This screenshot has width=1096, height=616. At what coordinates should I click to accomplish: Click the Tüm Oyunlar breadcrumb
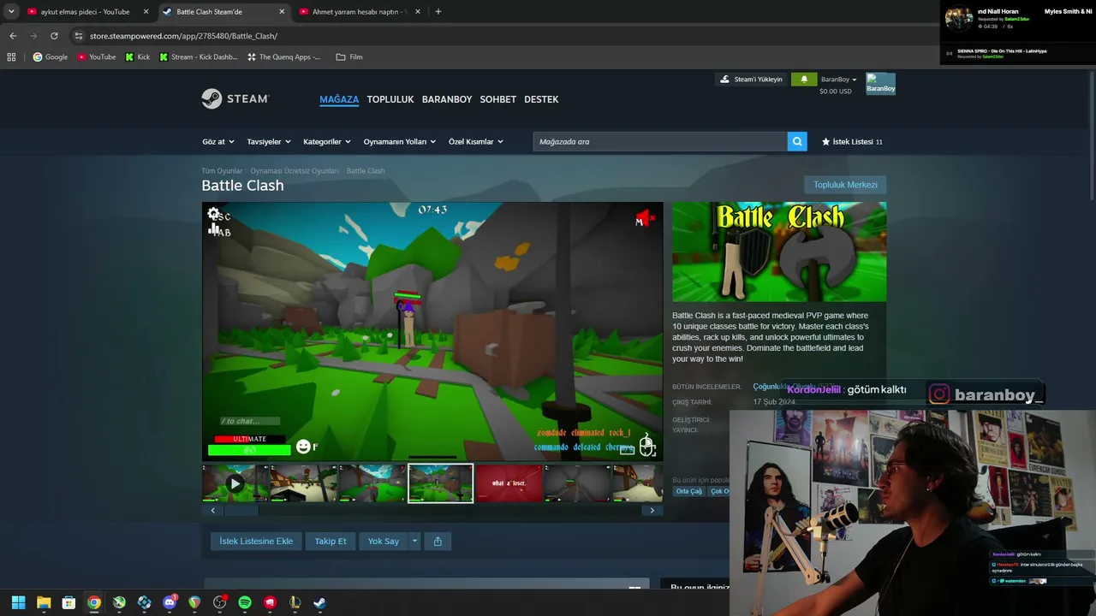point(222,171)
